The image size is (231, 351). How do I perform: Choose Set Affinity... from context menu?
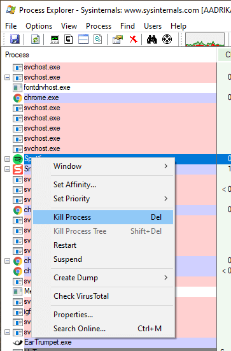tap(103, 185)
